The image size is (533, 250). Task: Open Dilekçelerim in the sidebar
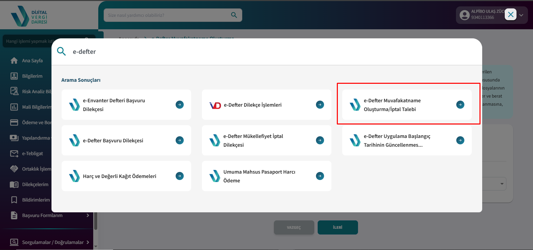coord(35,184)
